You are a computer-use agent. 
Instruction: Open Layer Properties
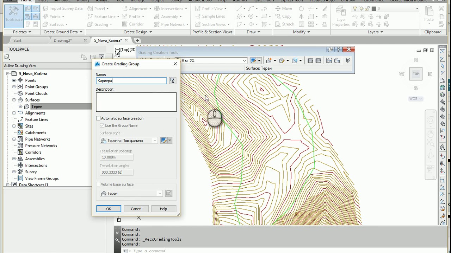pyautogui.click(x=341, y=17)
